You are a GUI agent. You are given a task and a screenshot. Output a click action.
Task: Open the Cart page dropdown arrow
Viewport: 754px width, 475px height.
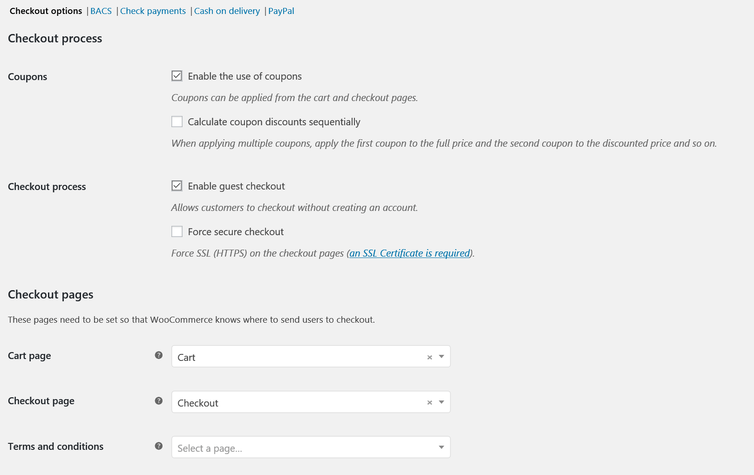442,357
